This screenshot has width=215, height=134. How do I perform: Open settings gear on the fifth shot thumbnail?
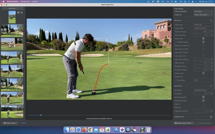pyautogui.click(x=18, y=66)
